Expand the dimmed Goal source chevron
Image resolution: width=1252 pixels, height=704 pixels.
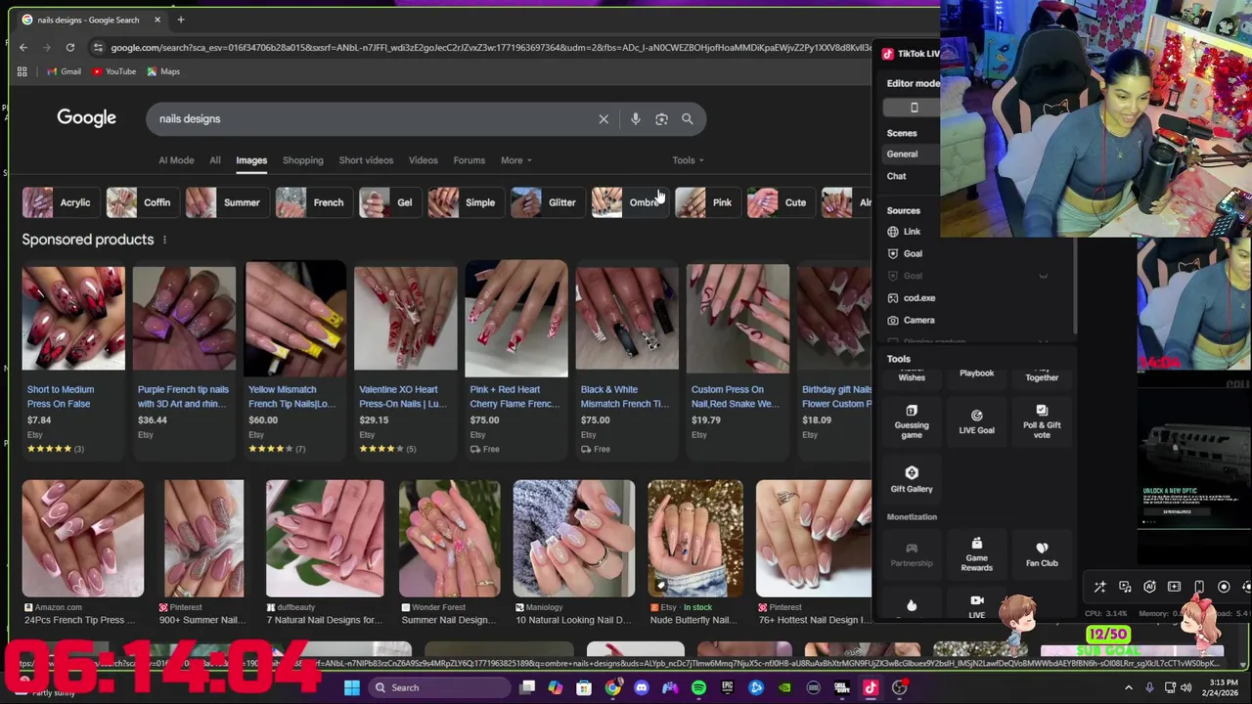(1043, 277)
